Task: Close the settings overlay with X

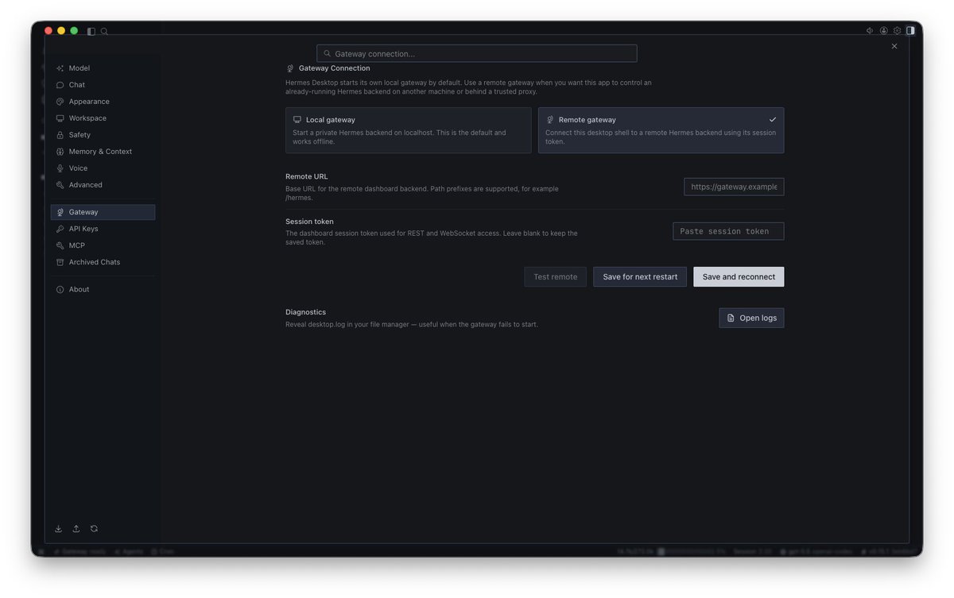Action: tap(894, 46)
